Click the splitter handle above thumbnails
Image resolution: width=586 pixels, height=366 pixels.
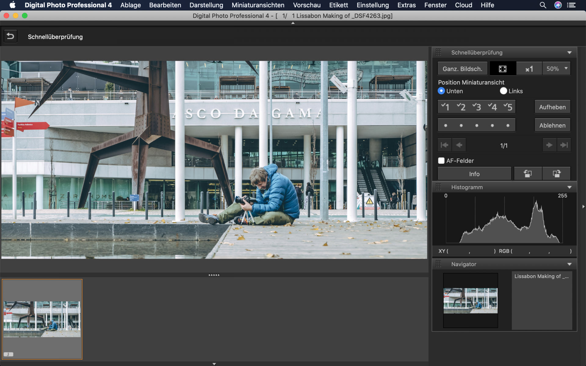[214, 275]
